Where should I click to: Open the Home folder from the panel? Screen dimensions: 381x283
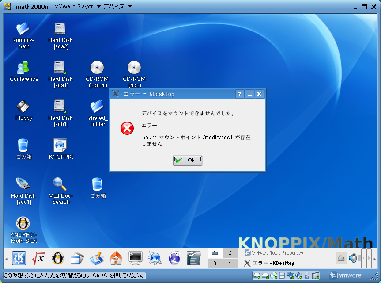[x=116, y=258]
